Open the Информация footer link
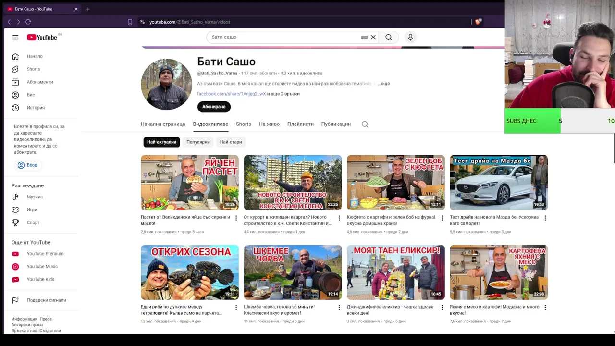Image resolution: width=615 pixels, height=346 pixels. click(x=24, y=319)
